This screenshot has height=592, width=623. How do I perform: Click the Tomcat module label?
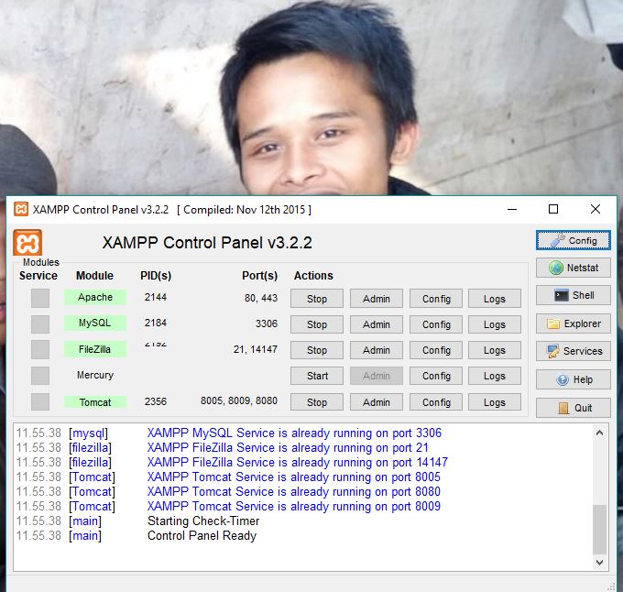(95, 402)
